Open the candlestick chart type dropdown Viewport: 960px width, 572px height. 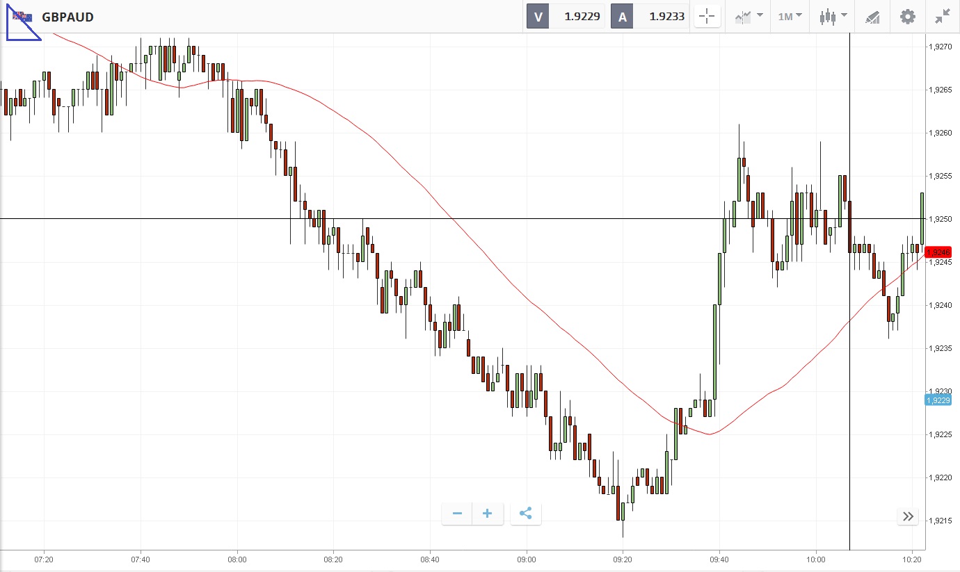(833, 17)
